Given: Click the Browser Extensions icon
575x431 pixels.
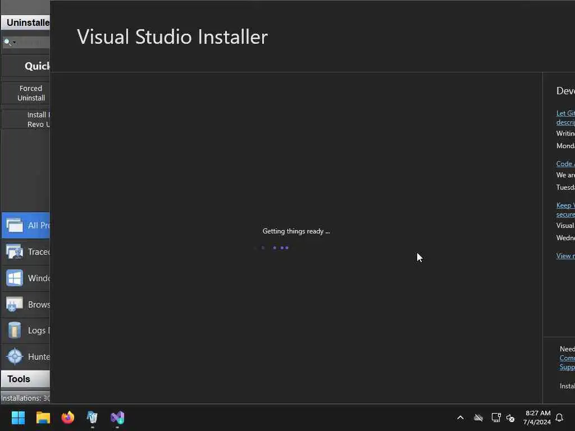Looking at the screenshot, I should [15, 304].
